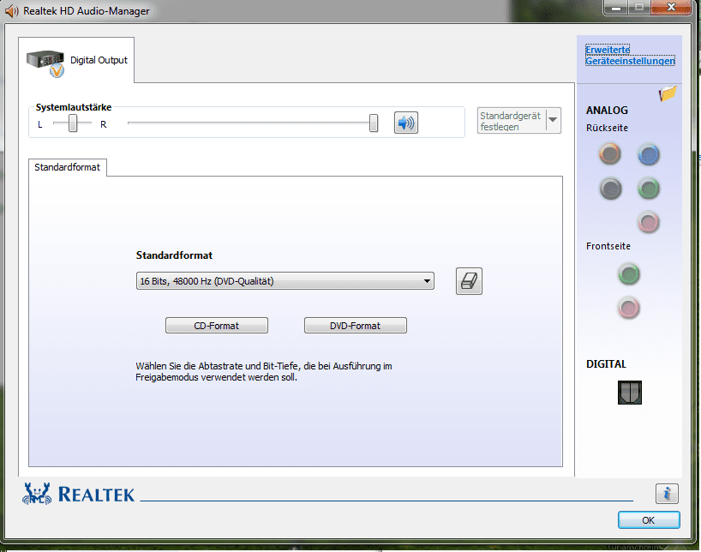701x552 pixels.
Task: Click the Systemlautstärke label
Action: pos(74,107)
